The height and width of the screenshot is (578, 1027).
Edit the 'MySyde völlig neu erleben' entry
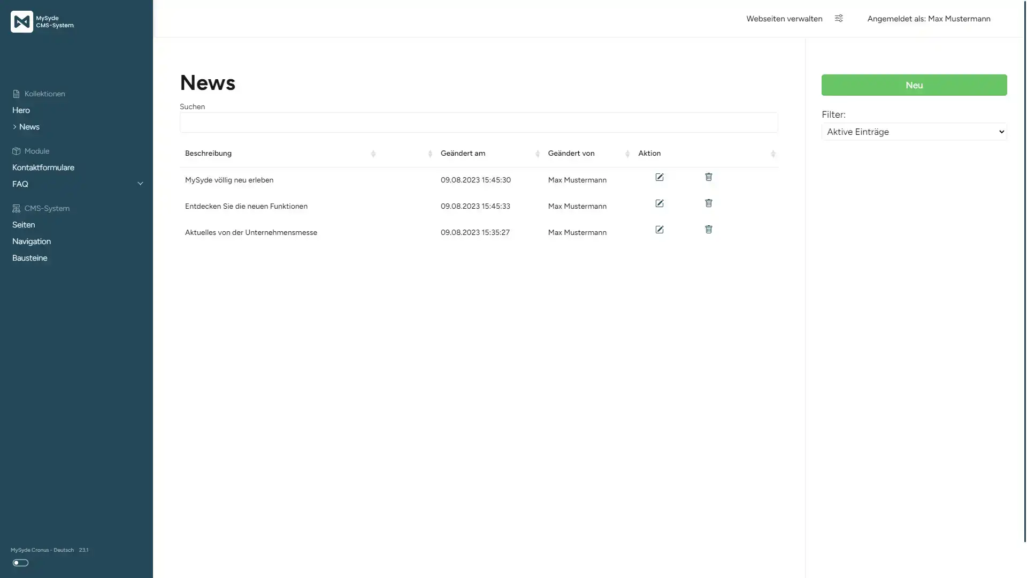(660, 177)
